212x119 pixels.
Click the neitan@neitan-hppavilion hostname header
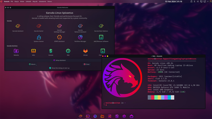(172, 59)
